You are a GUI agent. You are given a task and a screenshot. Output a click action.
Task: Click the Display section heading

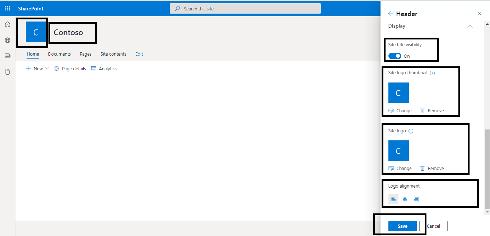pos(397,26)
